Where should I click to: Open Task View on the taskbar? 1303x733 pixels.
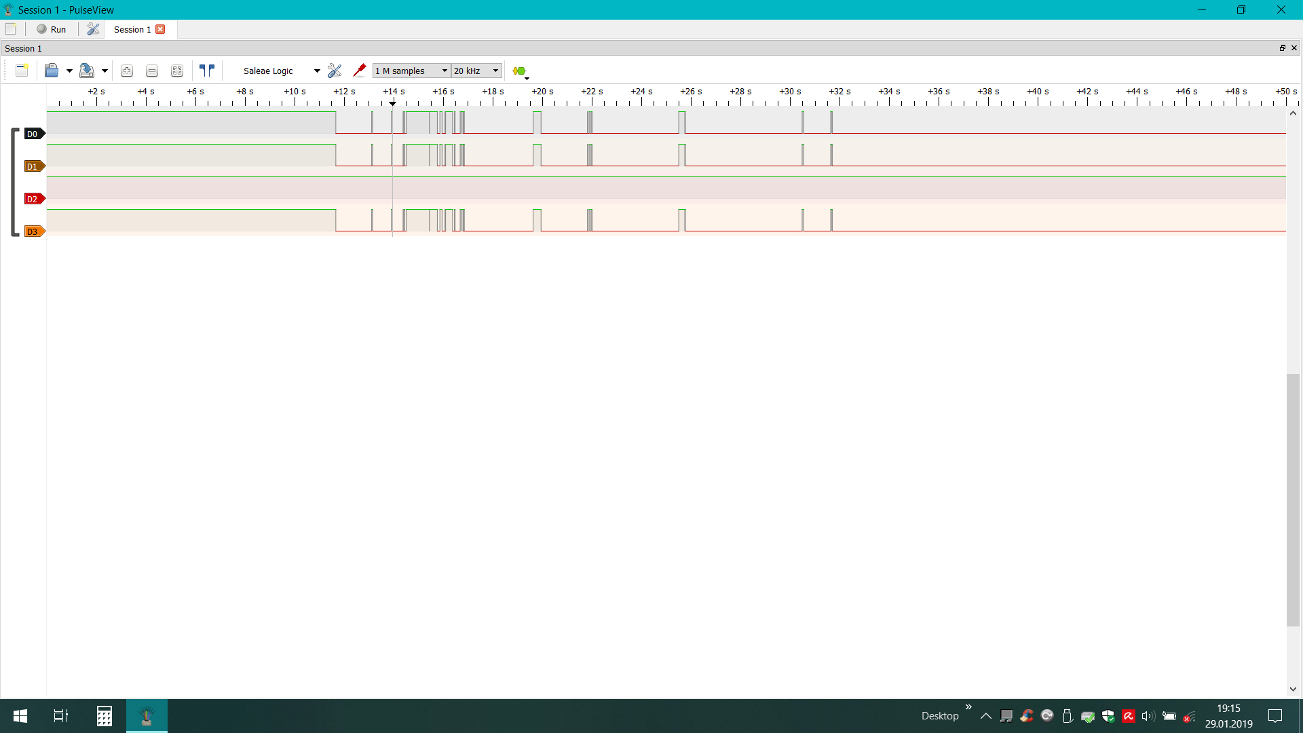[61, 716]
